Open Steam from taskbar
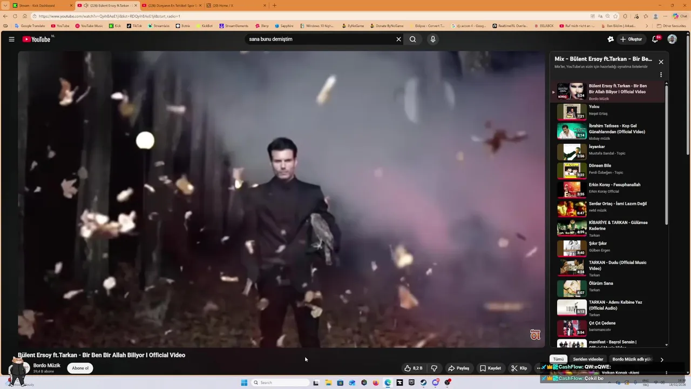Screen dimensions: 691x389 pyautogui.click(x=423, y=383)
